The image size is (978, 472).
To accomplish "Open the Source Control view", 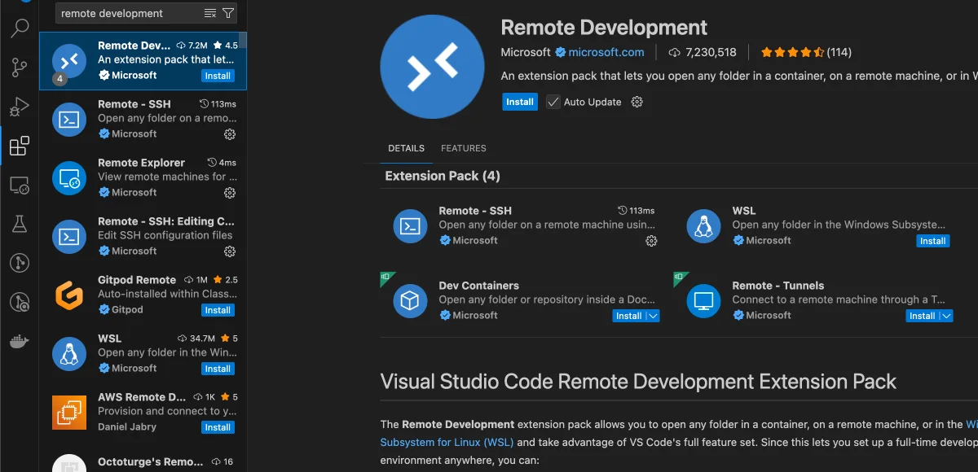I will [x=20, y=68].
